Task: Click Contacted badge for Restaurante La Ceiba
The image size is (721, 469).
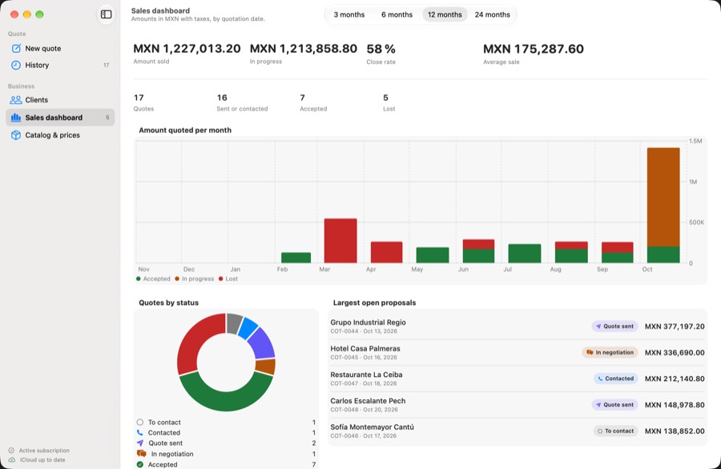Action: (x=616, y=379)
